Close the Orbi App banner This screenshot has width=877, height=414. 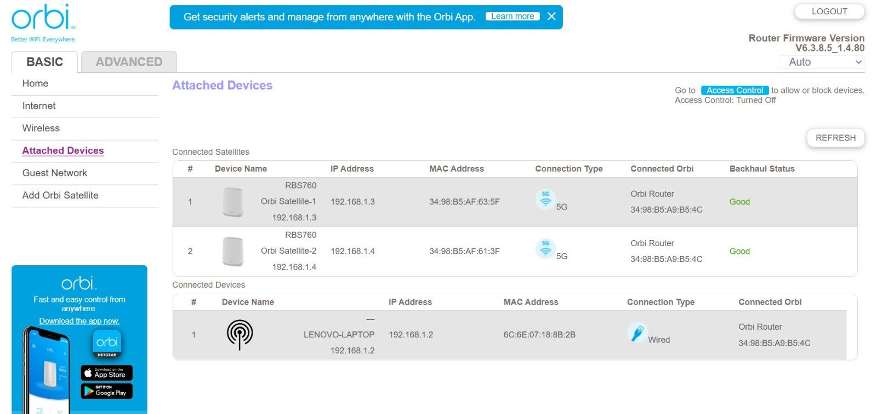pos(551,16)
